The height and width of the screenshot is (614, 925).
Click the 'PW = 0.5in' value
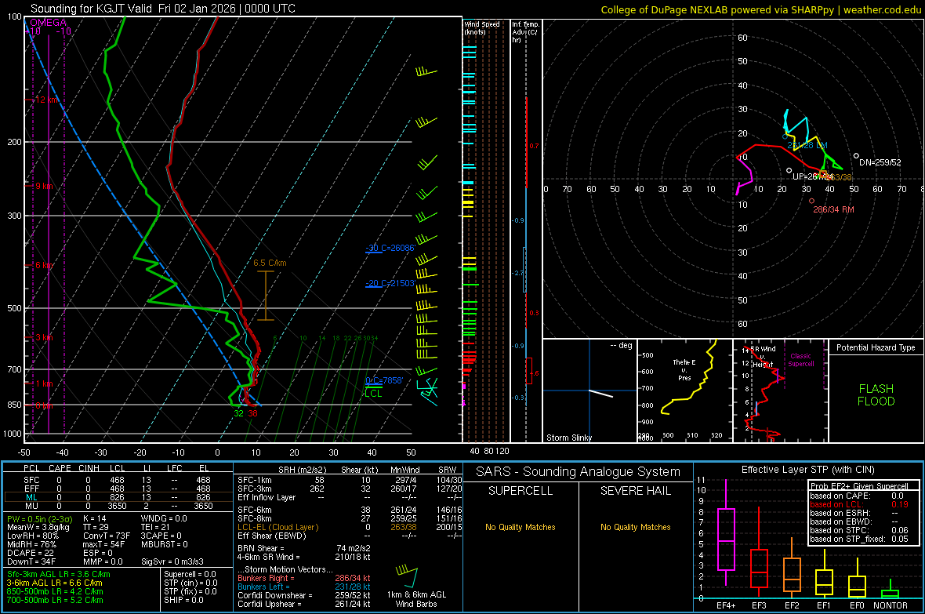coord(39,519)
